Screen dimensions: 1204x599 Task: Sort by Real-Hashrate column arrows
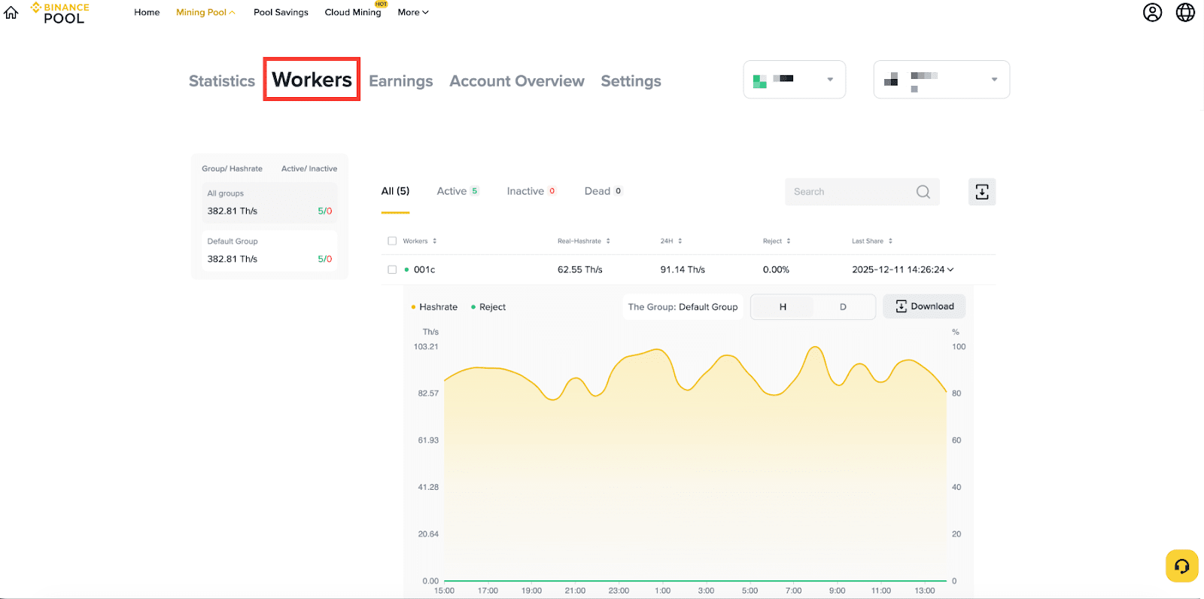coord(608,242)
